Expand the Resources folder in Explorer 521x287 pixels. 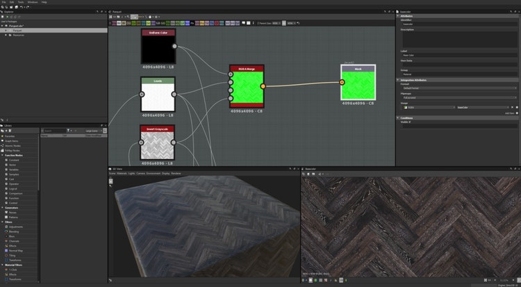[6, 35]
